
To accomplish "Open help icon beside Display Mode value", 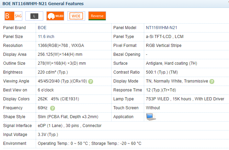I will [x=212, y=82].
